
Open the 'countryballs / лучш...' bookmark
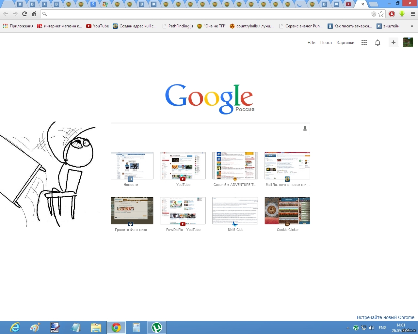click(252, 26)
